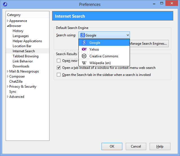Click the Yahoo icon in the dropdown list
This screenshot has height=156, width=180.
84,49
